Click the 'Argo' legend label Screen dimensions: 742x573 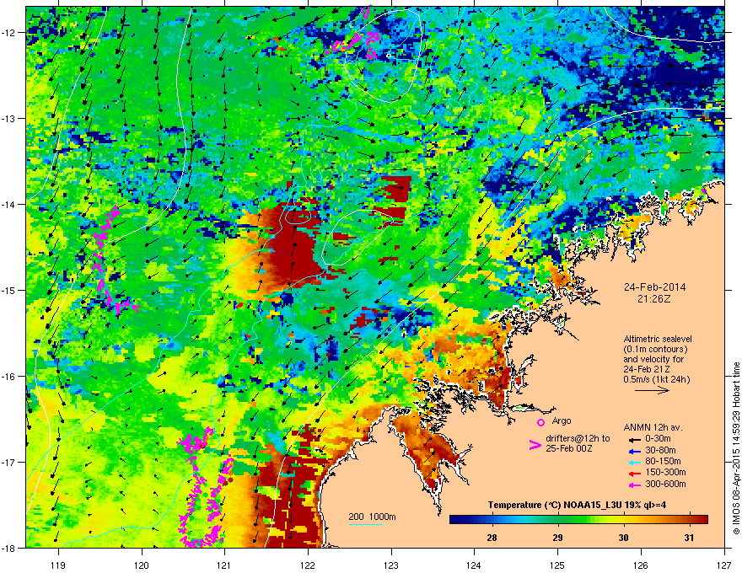tap(562, 420)
